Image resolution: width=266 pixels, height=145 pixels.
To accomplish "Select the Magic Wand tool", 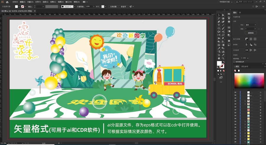I will pos(219,18).
